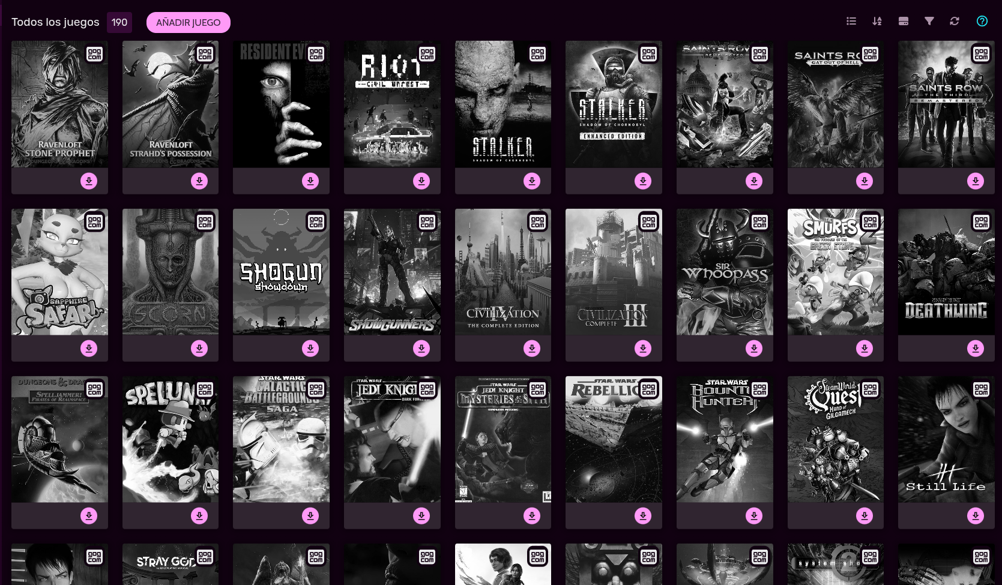This screenshot has height=585, width=1002.
Task: Open Sir Whoopass game cover
Action: pos(725,272)
